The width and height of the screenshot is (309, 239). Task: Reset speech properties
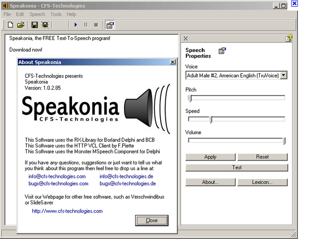pyautogui.click(x=262, y=157)
